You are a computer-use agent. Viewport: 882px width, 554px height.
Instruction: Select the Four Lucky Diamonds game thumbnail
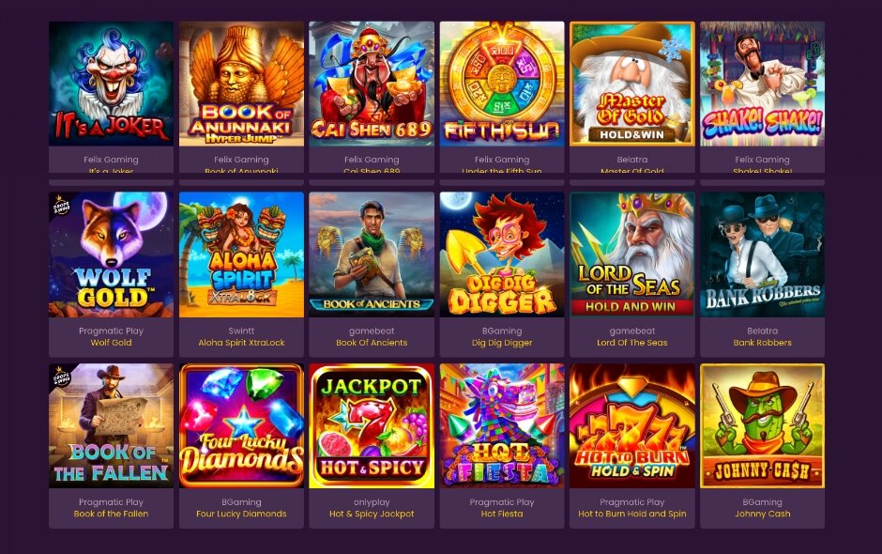tap(241, 425)
